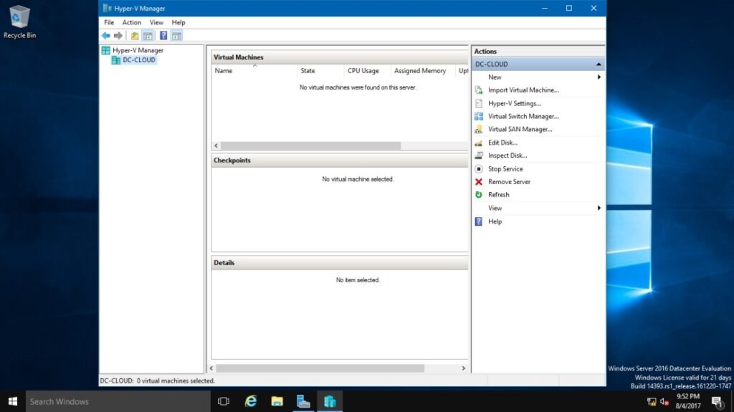
Task: Open Hyper-V Settings from Actions
Action: click(x=514, y=103)
